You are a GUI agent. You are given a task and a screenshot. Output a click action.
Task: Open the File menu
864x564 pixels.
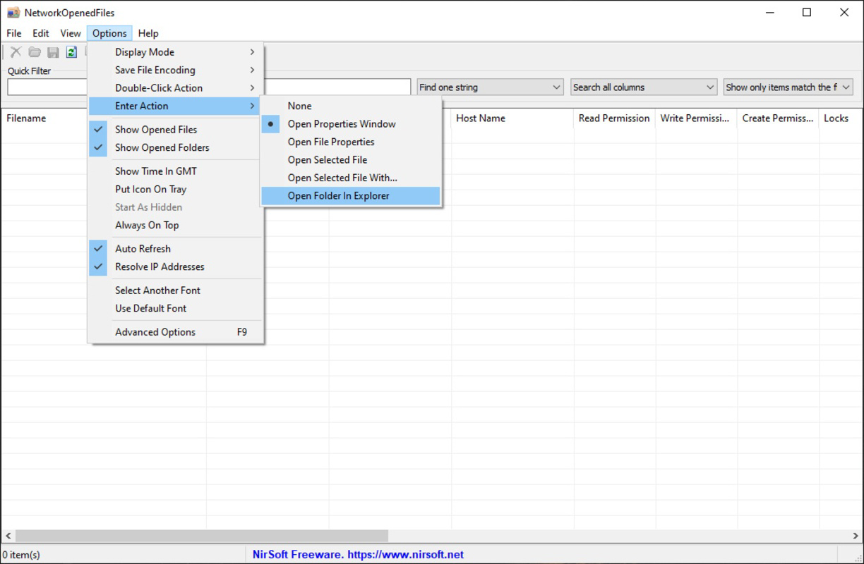[14, 33]
